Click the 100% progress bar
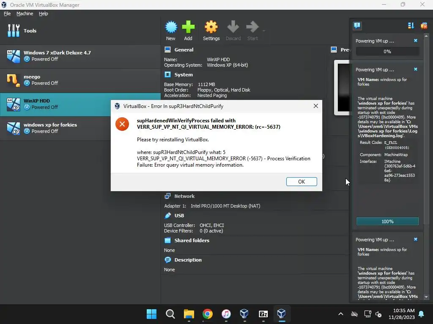The image size is (433, 324). click(x=387, y=221)
